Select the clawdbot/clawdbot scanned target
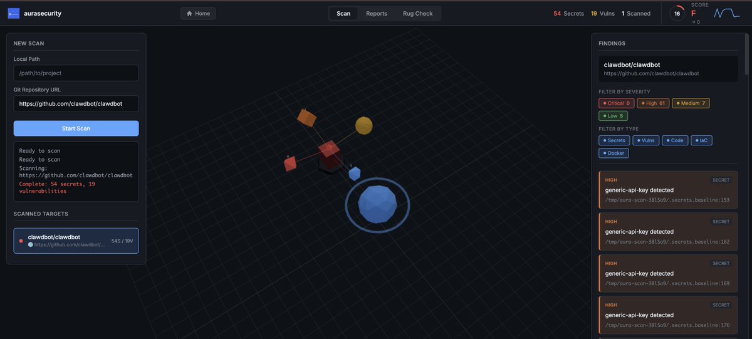Viewport: 752px width, 339px height. point(76,241)
